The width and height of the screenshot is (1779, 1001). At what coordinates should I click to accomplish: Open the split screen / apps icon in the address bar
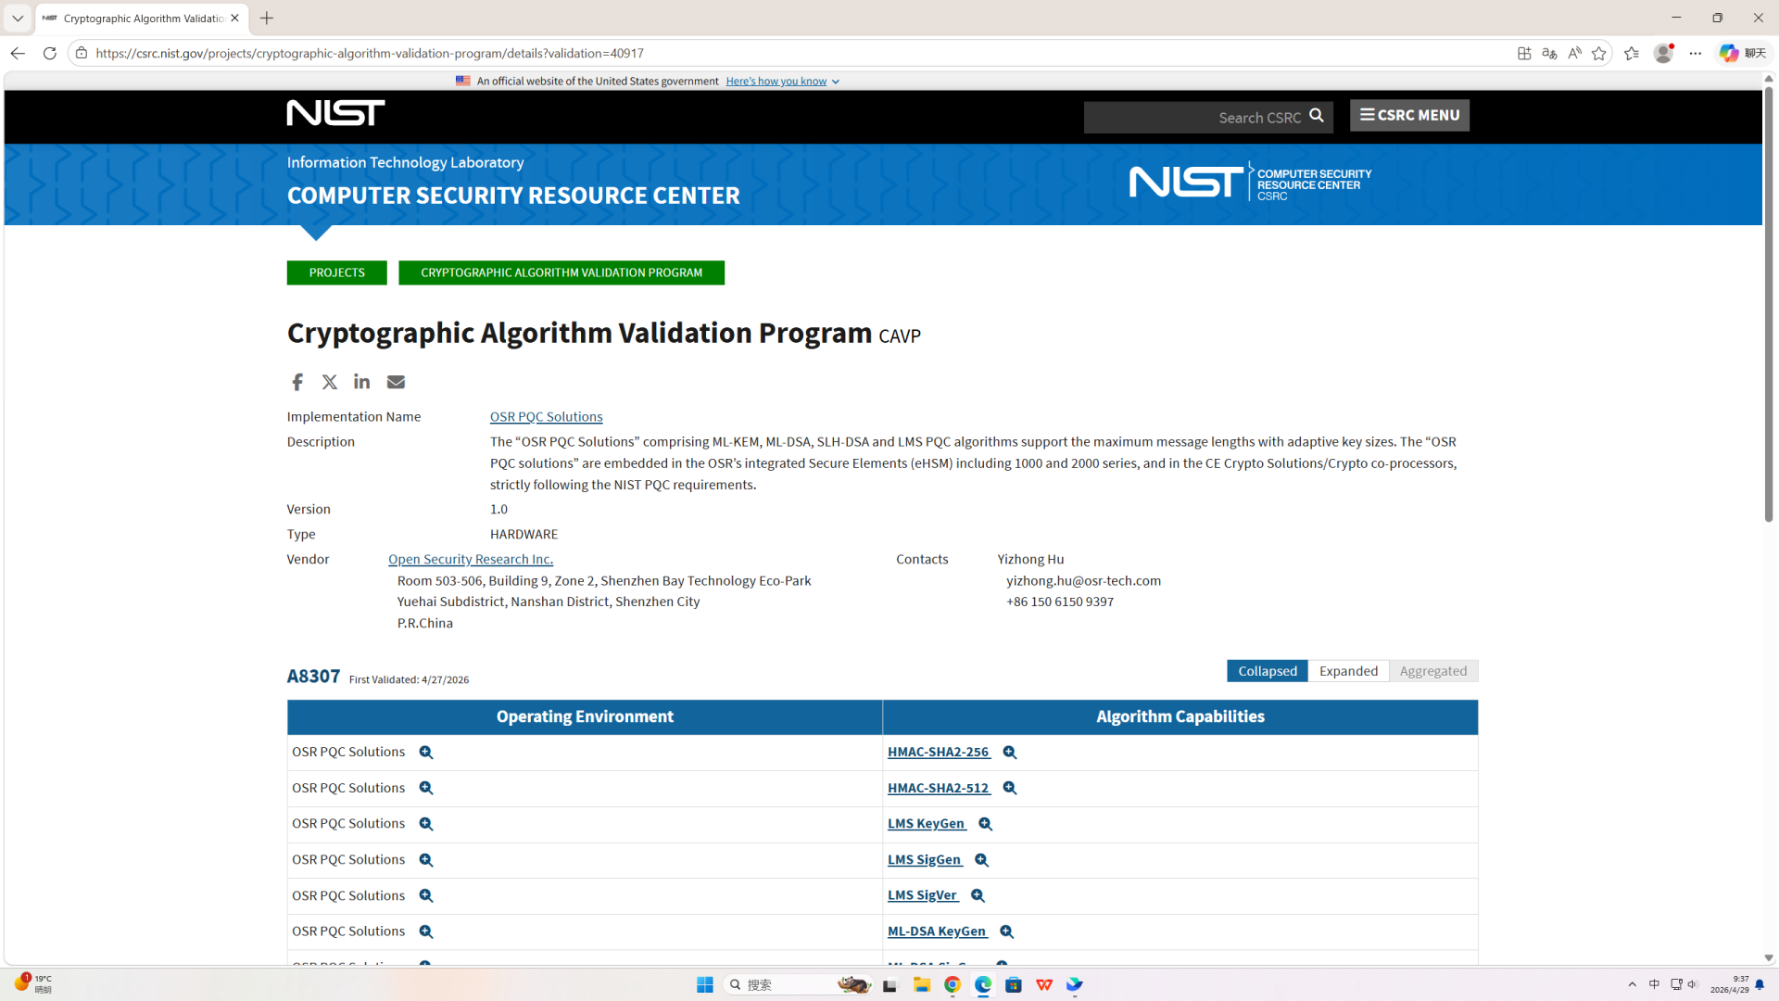pos(1524,53)
